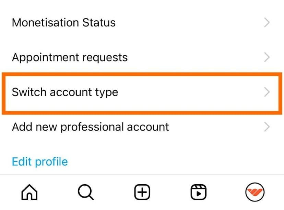284x210 pixels.
Task: Open Appointment requests settings
Action: [x=70, y=57]
